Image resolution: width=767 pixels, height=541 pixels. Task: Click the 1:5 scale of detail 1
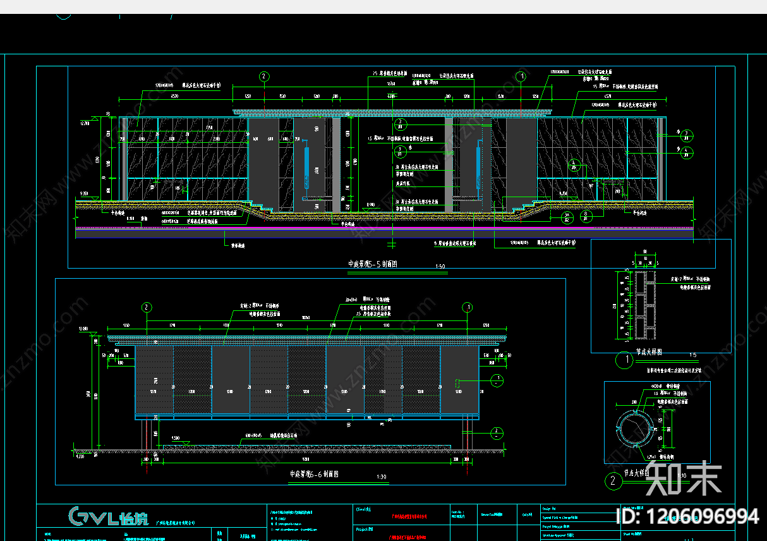(x=692, y=355)
